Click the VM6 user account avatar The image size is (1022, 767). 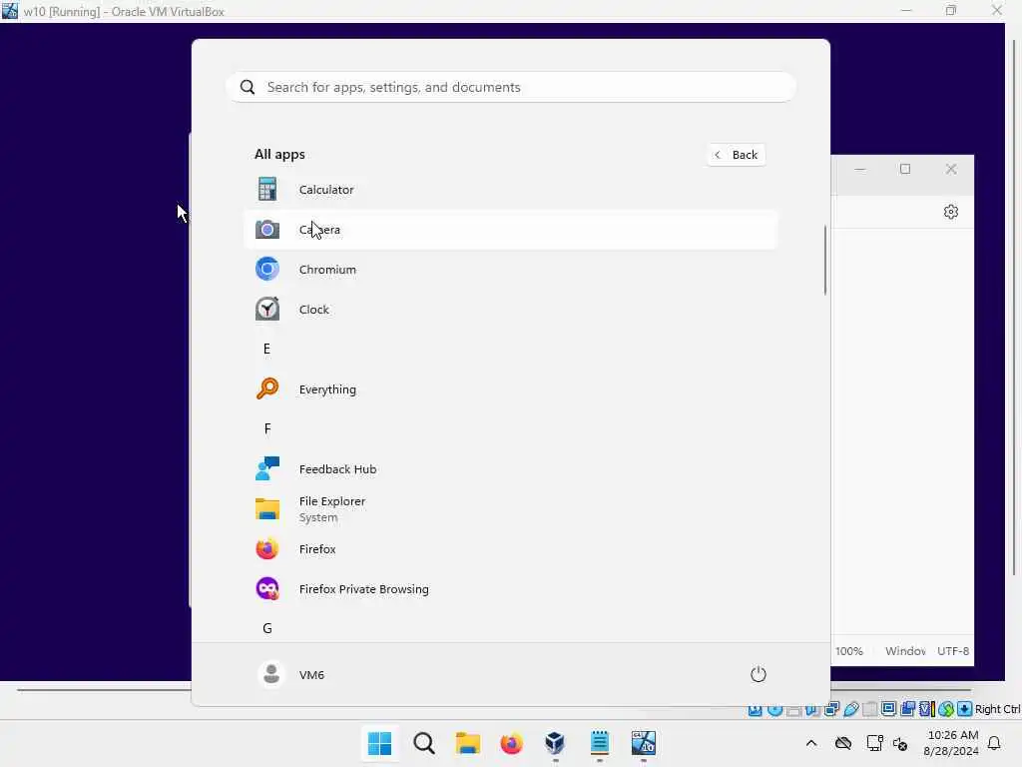coord(271,674)
